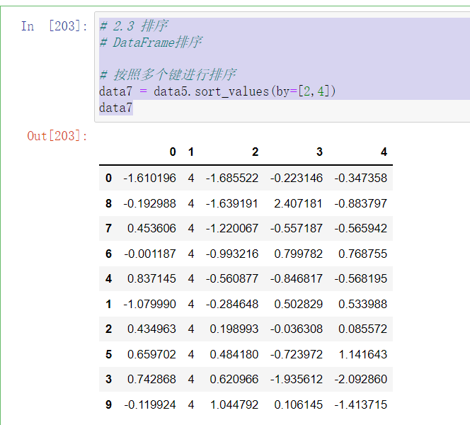Click the cell value -0.993216
Image resolution: width=470 pixels, height=425 pixels.
click(232, 254)
